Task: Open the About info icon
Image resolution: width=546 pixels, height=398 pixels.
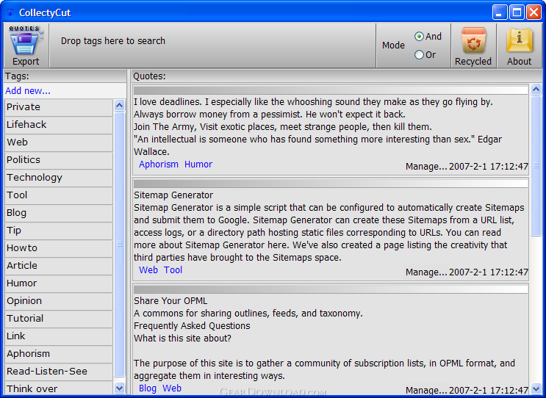Action: 519,41
